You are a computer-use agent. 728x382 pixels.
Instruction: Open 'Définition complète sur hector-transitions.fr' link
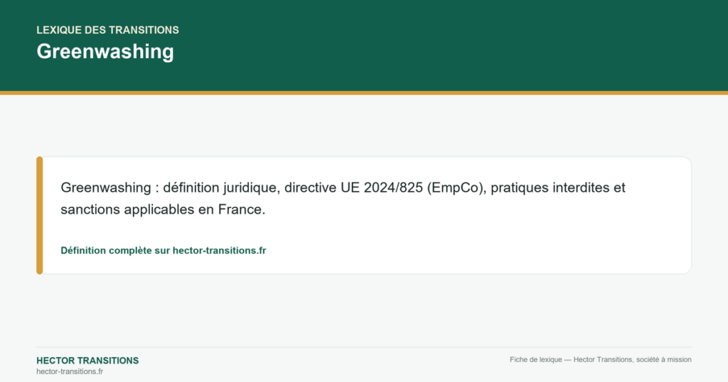point(164,251)
